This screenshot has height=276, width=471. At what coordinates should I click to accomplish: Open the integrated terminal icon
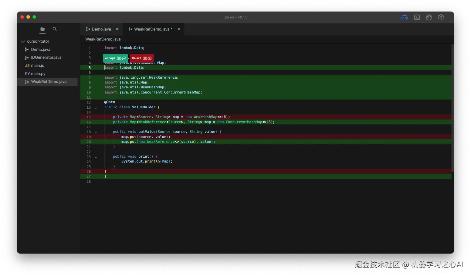417,17
